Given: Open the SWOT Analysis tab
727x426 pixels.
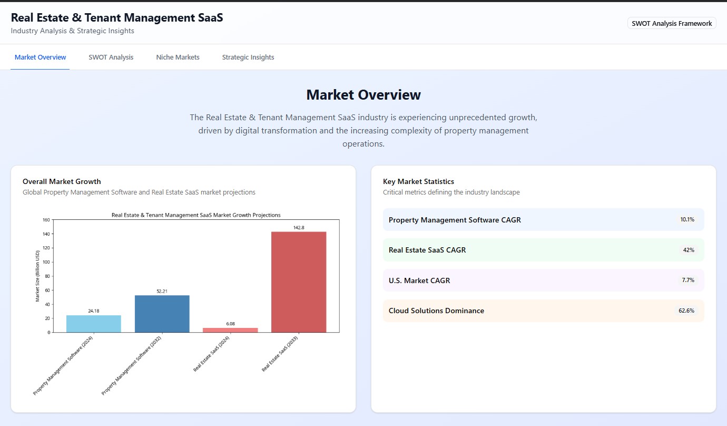Looking at the screenshot, I should pyautogui.click(x=111, y=57).
